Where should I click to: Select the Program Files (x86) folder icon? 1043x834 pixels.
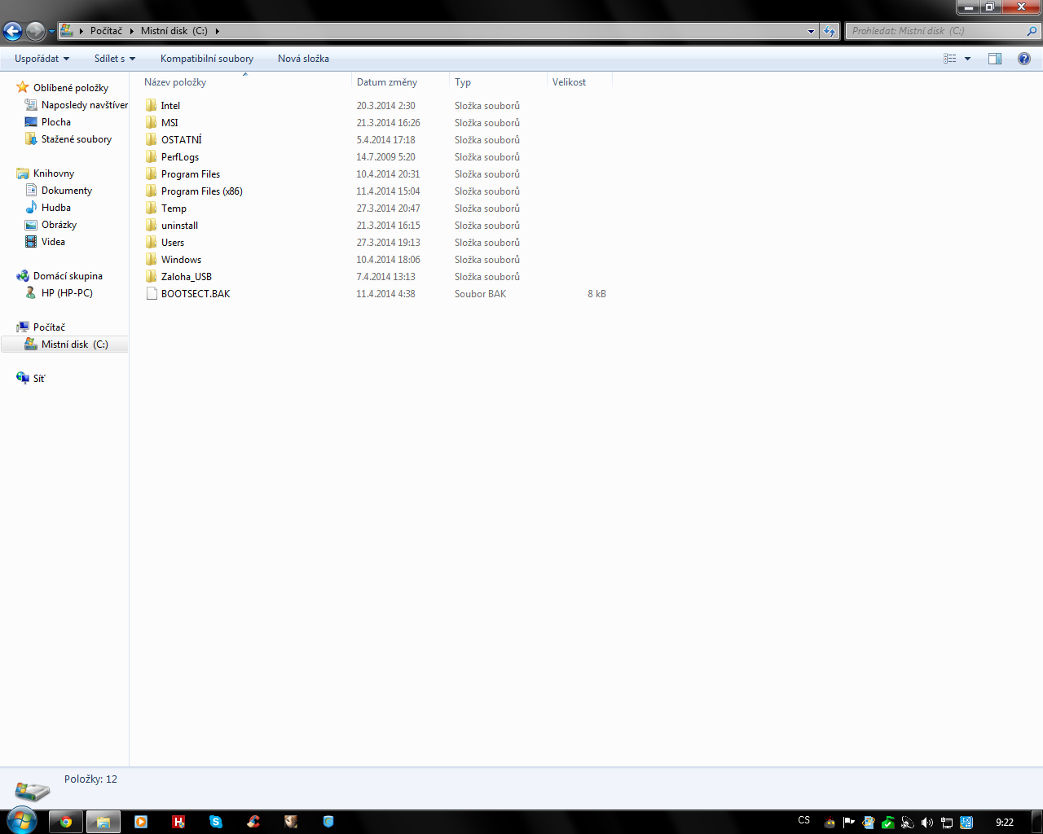pyautogui.click(x=152, y=191)
